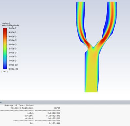Select the 5.00e-02 legend value
Viewport: 130px width, 126px height.
(13, 65)
